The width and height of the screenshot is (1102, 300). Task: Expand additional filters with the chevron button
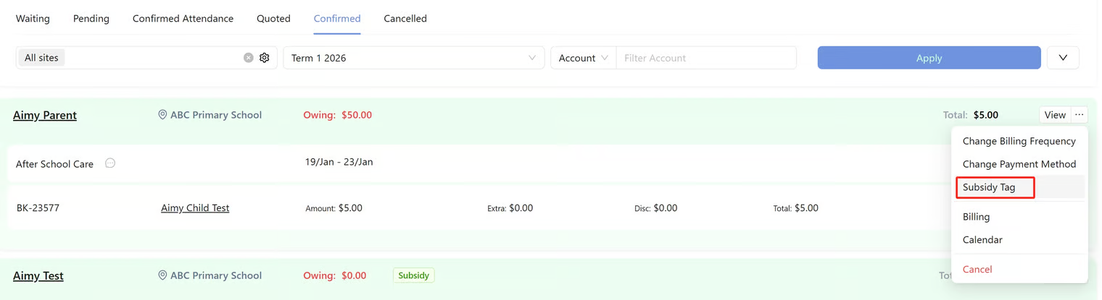[1063, 58]
